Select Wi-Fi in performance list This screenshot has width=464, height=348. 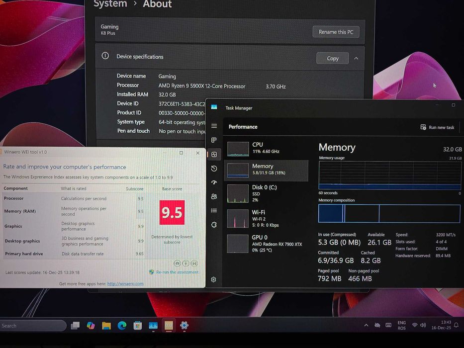pyautogui.click(x=267, y=218)
